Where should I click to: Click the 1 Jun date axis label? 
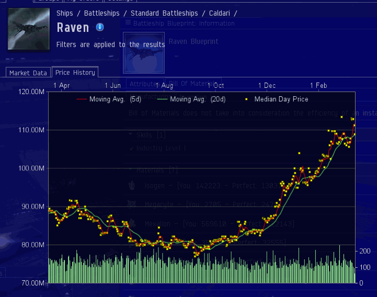(x=113, y=86)
